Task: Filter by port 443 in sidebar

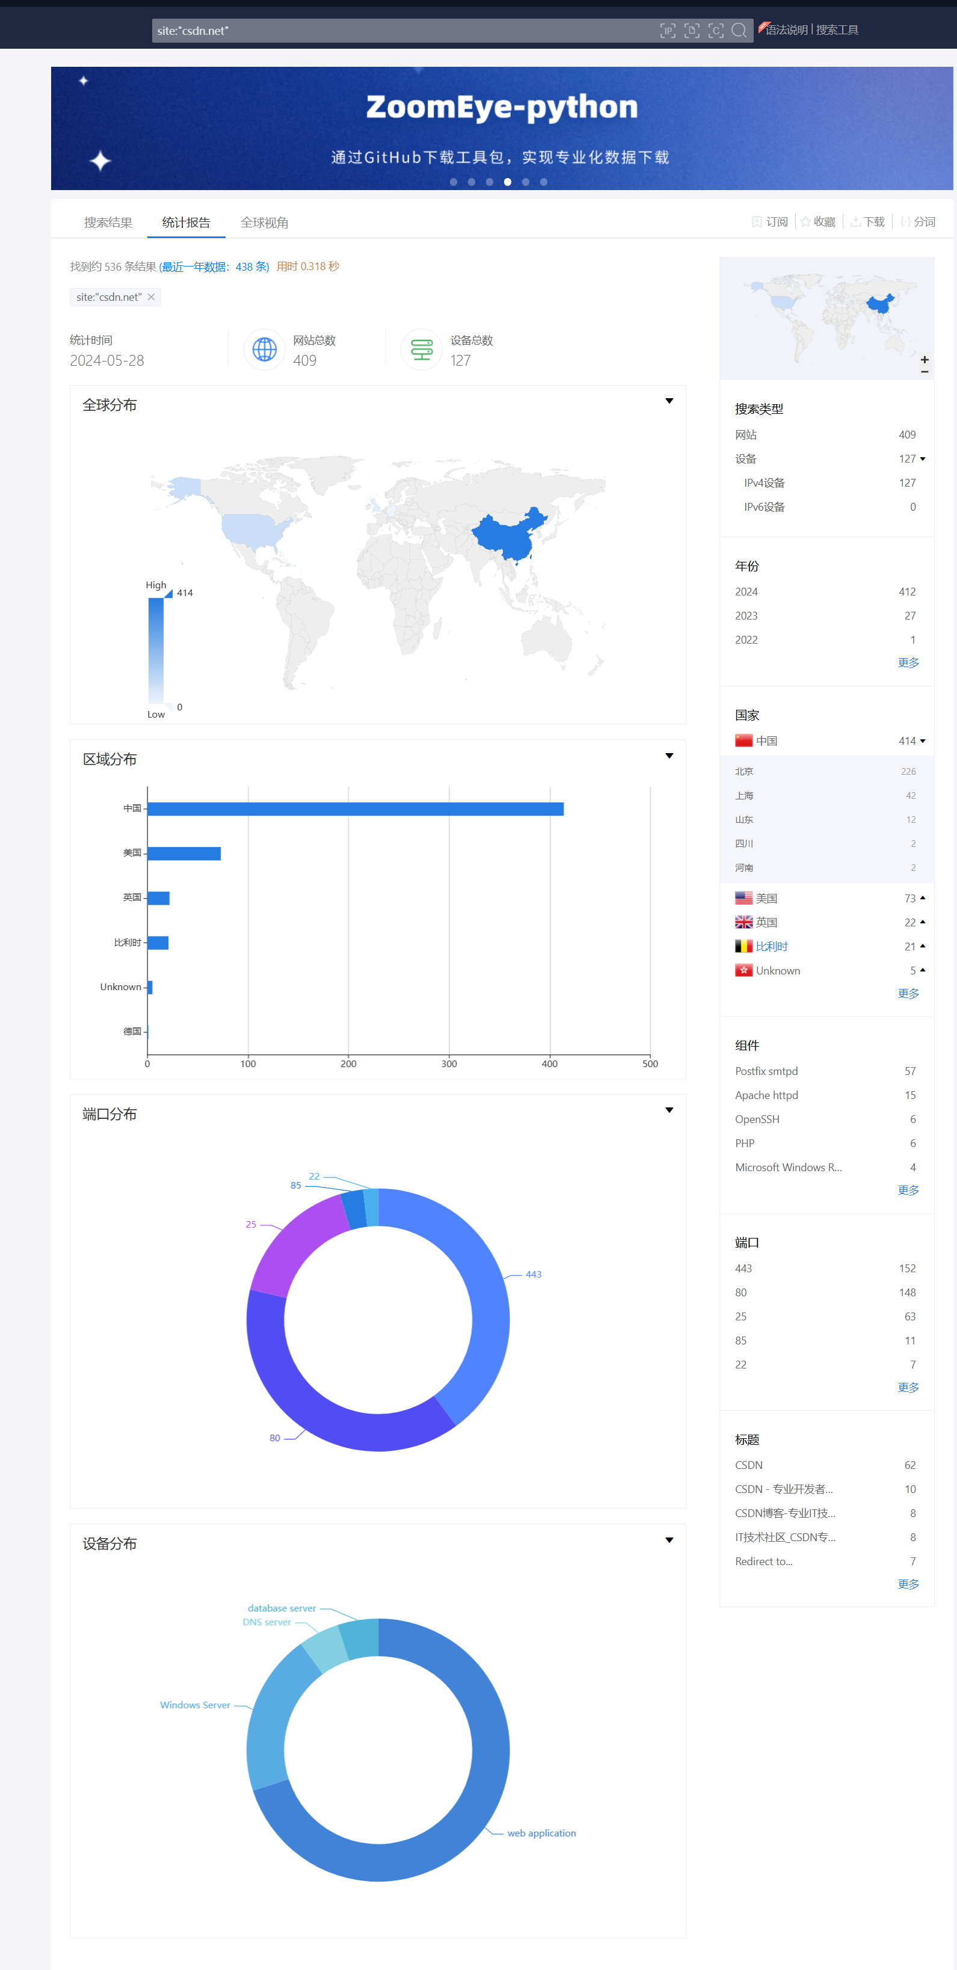Action: click(x=825, y=1269)
